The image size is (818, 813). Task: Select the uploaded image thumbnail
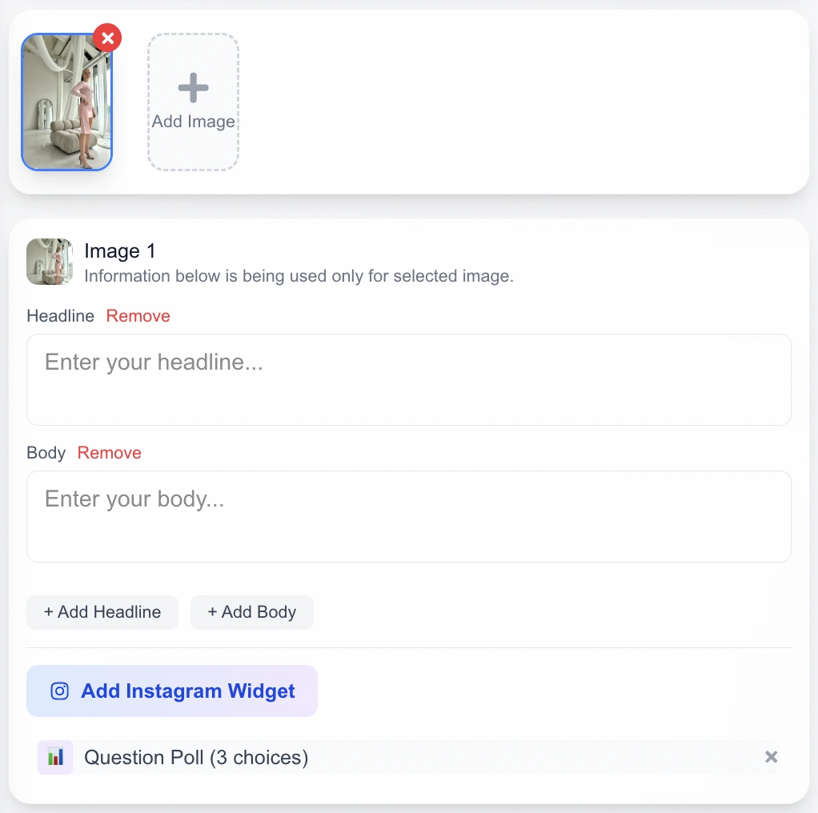pyautogui.click(x=66, y=102)
